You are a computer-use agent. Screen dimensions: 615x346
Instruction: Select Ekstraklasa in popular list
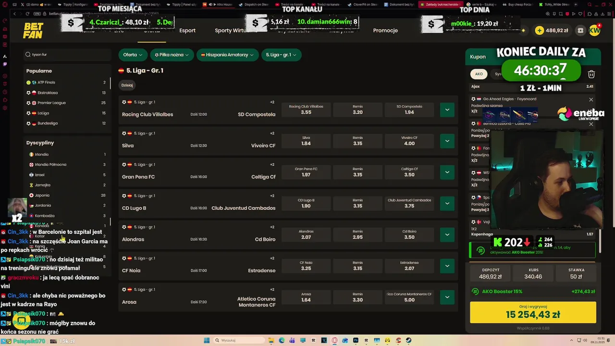tap(66, 93)
